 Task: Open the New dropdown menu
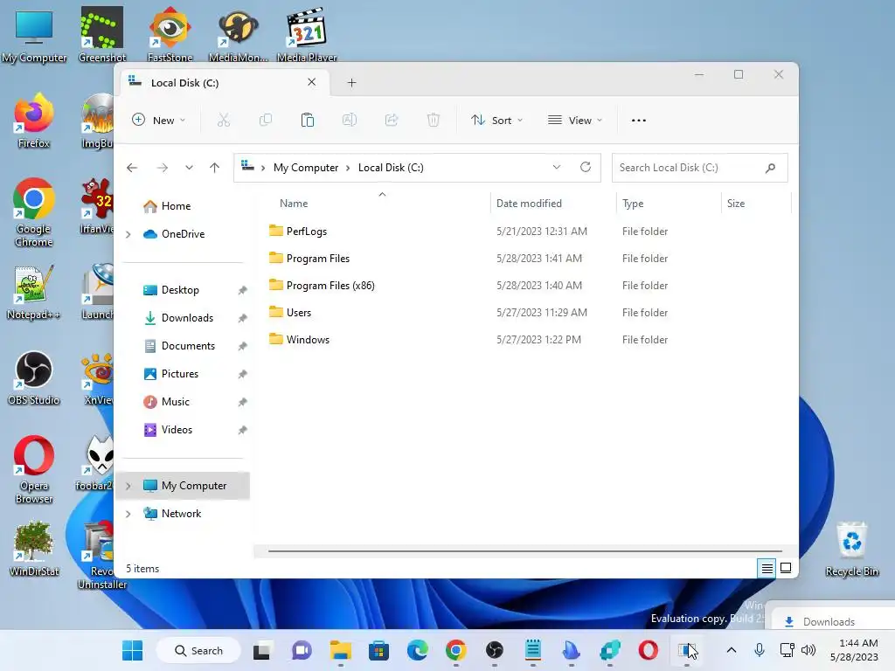click(x=159, y=121)
